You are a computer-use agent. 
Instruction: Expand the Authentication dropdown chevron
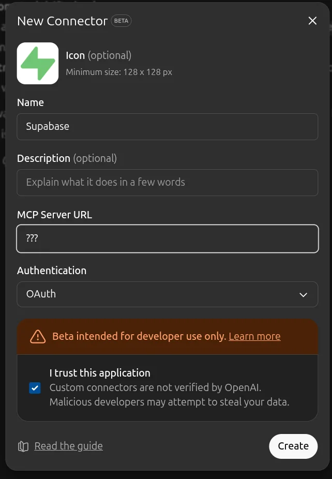coord(303,294)
